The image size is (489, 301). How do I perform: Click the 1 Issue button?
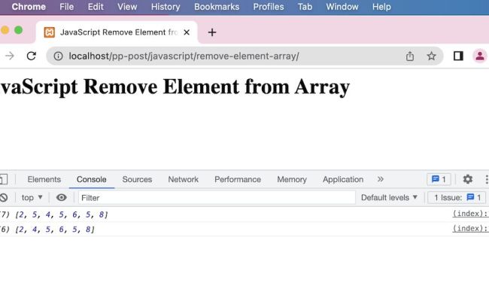457,197
